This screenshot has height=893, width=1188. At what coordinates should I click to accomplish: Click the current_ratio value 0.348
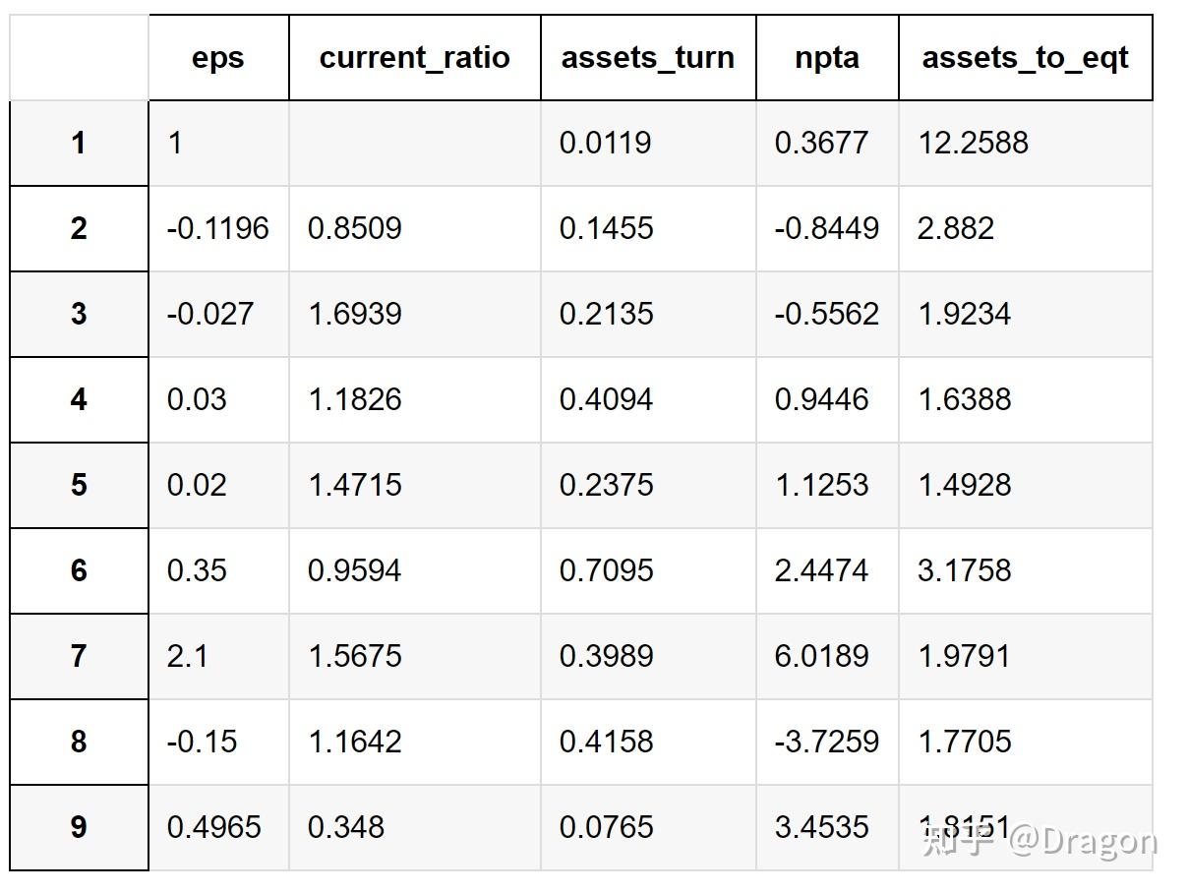(346, 827)
